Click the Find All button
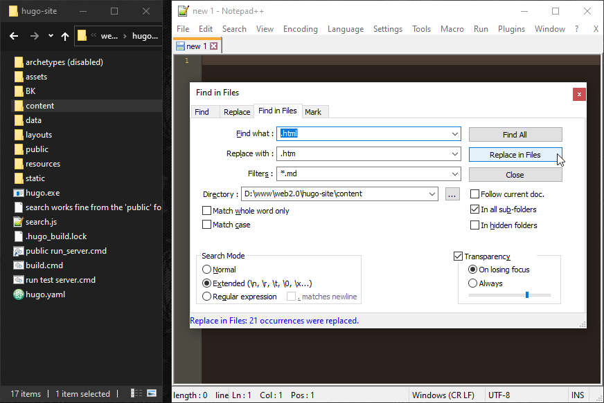 pos(515,135)
